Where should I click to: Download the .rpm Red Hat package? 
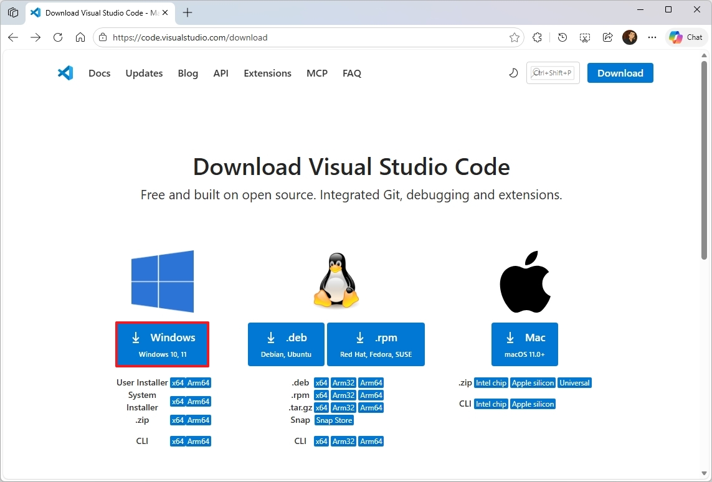[376, 344]
